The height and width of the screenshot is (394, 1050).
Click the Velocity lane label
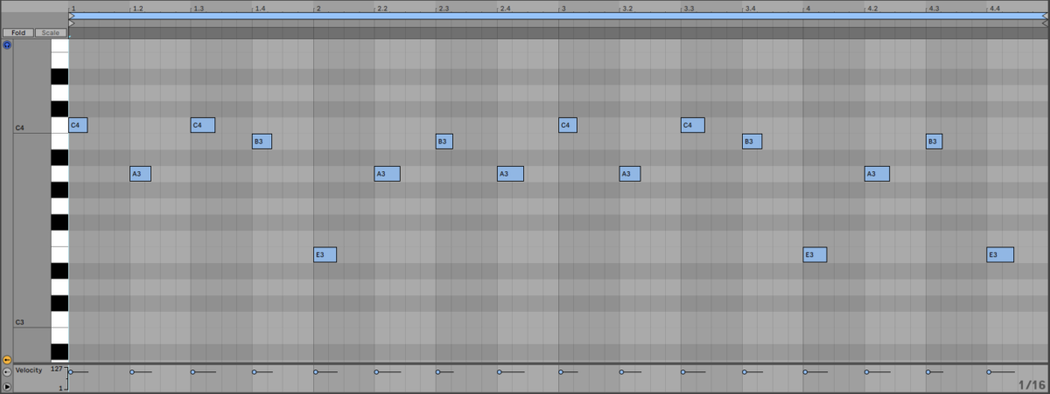29,370
